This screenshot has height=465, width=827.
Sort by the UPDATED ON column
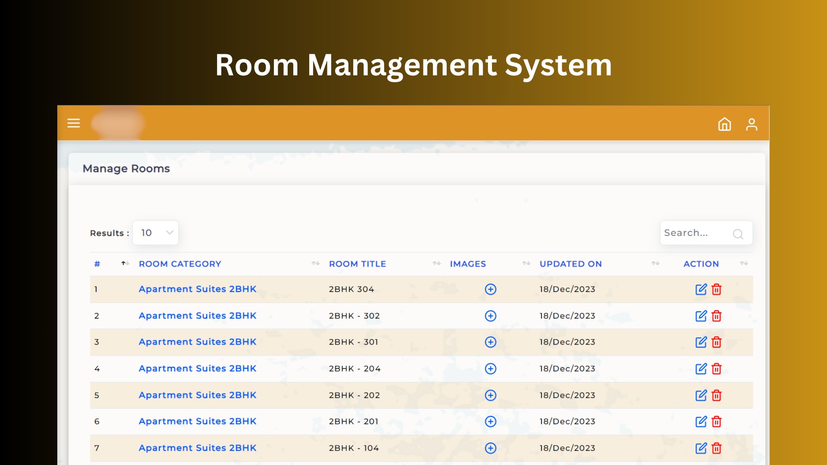click(x=571, y=264)
